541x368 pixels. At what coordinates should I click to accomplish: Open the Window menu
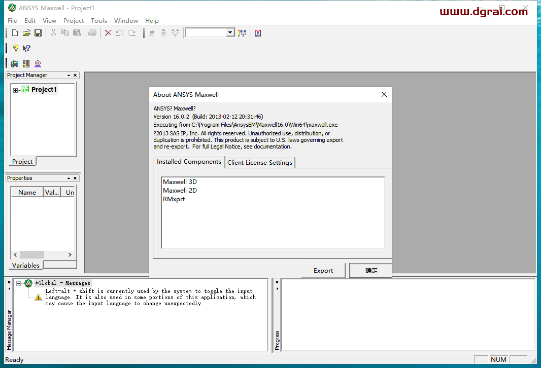point(126,21)
